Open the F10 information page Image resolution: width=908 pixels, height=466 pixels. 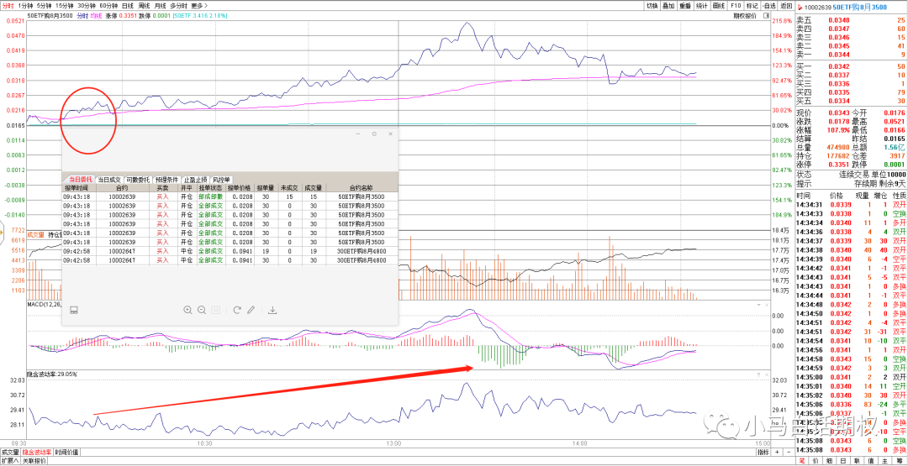[x=736, y=5]
